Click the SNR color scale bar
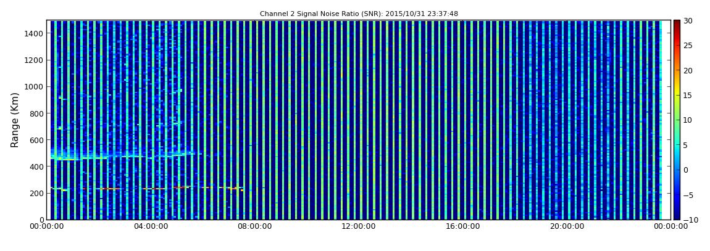This screenshot has width=710, height=251. (x=677, y=120)
